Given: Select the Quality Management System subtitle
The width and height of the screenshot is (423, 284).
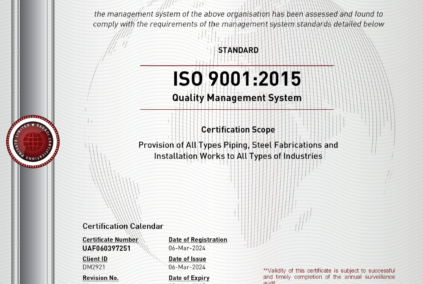Looking at the screenshot, I should [237, 97].
